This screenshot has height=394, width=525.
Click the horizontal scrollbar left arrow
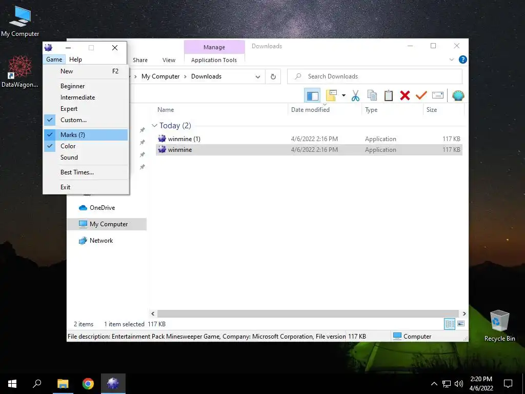point(153,313)
